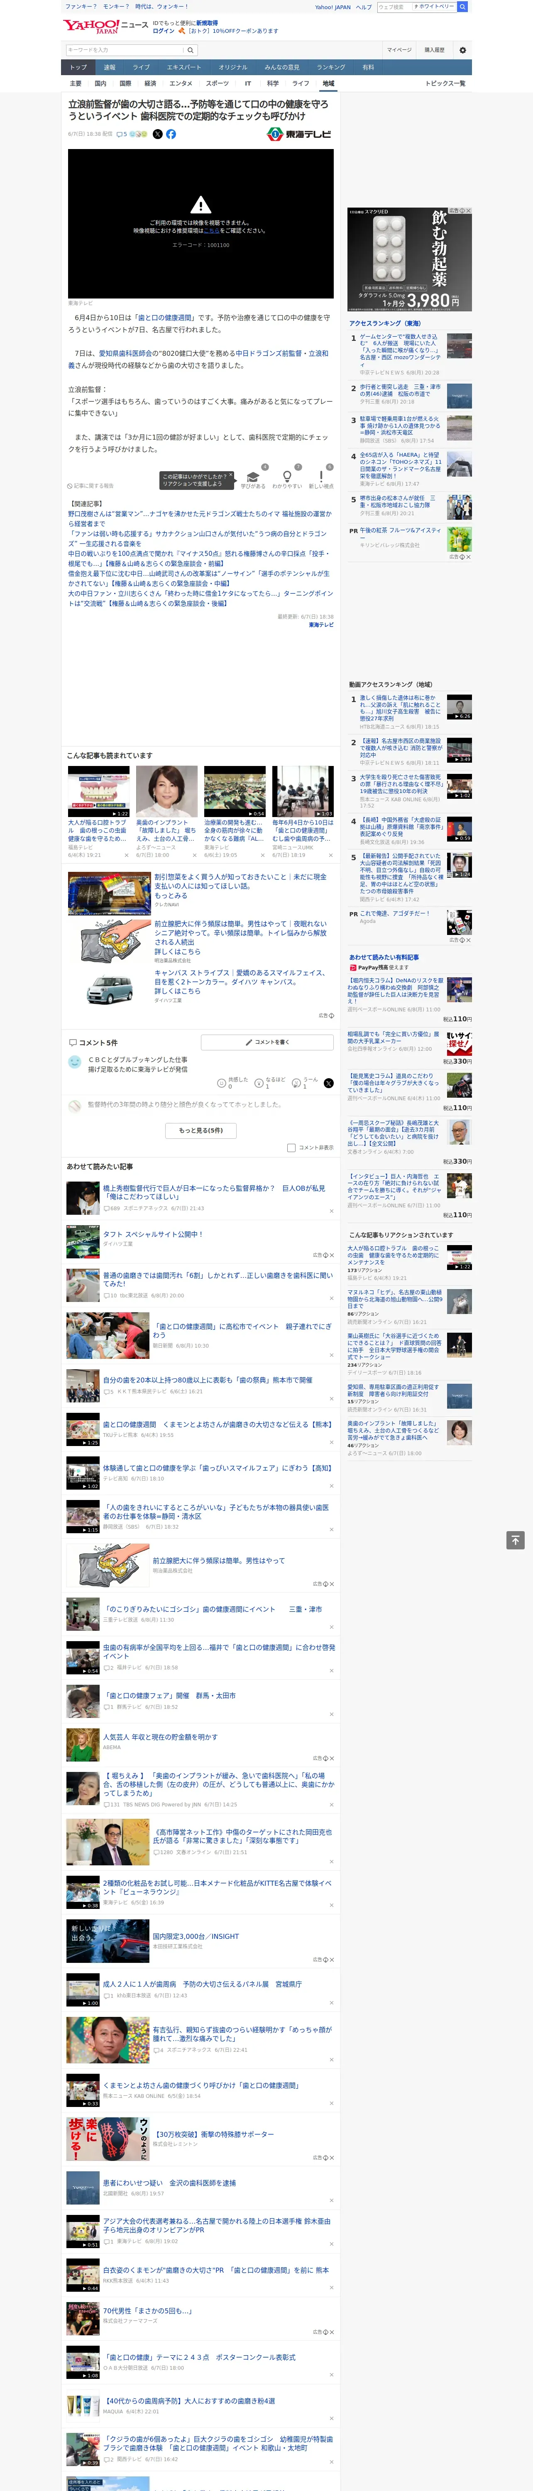The image size is (533, 2491).
Task: Open マイページ
Action: tap(399, 50)
